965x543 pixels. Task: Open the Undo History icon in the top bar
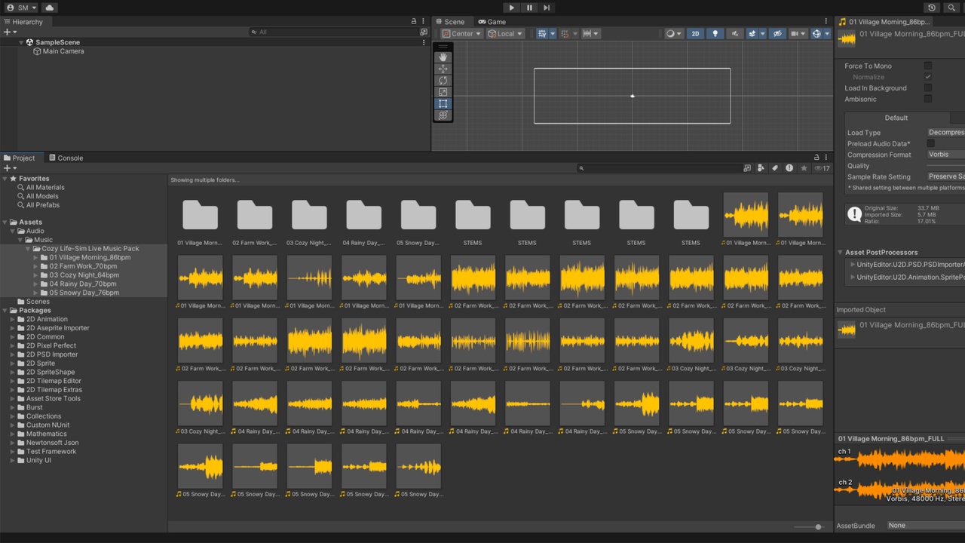[932, 8]
